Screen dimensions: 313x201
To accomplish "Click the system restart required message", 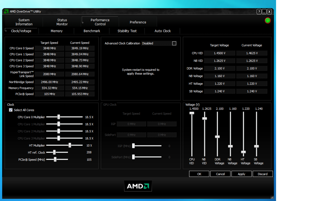I will (141, 72).
